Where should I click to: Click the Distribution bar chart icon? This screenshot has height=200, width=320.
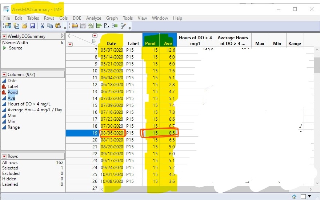click(x=99, y=26)
